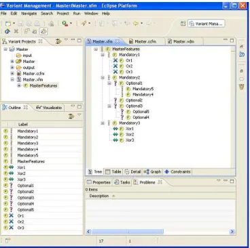250x248 pixels.
Task: Switch to the Tree editor page
Action: pyautogui.click(x=95, y=172)
